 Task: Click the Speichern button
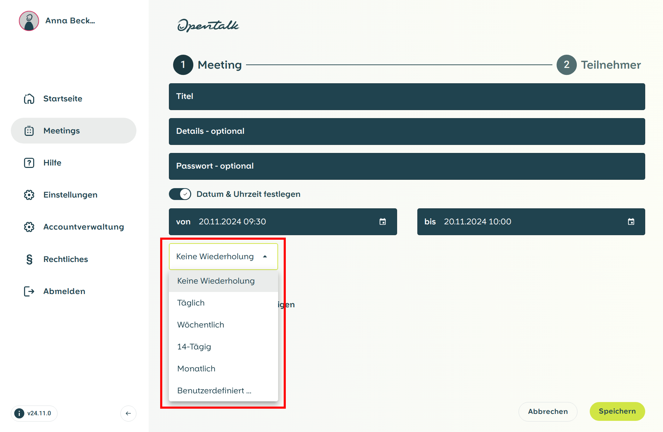617,411
